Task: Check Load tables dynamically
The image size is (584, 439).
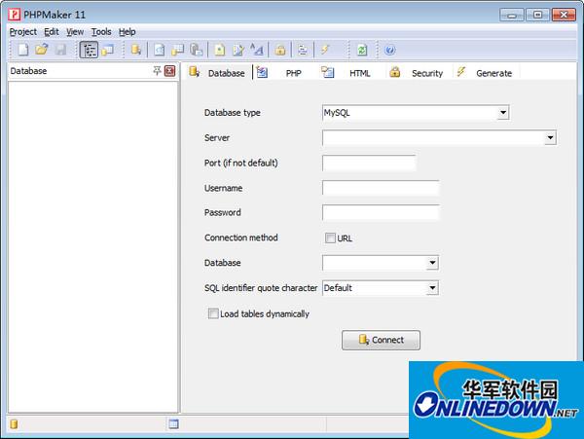Action: pos(213,313)
